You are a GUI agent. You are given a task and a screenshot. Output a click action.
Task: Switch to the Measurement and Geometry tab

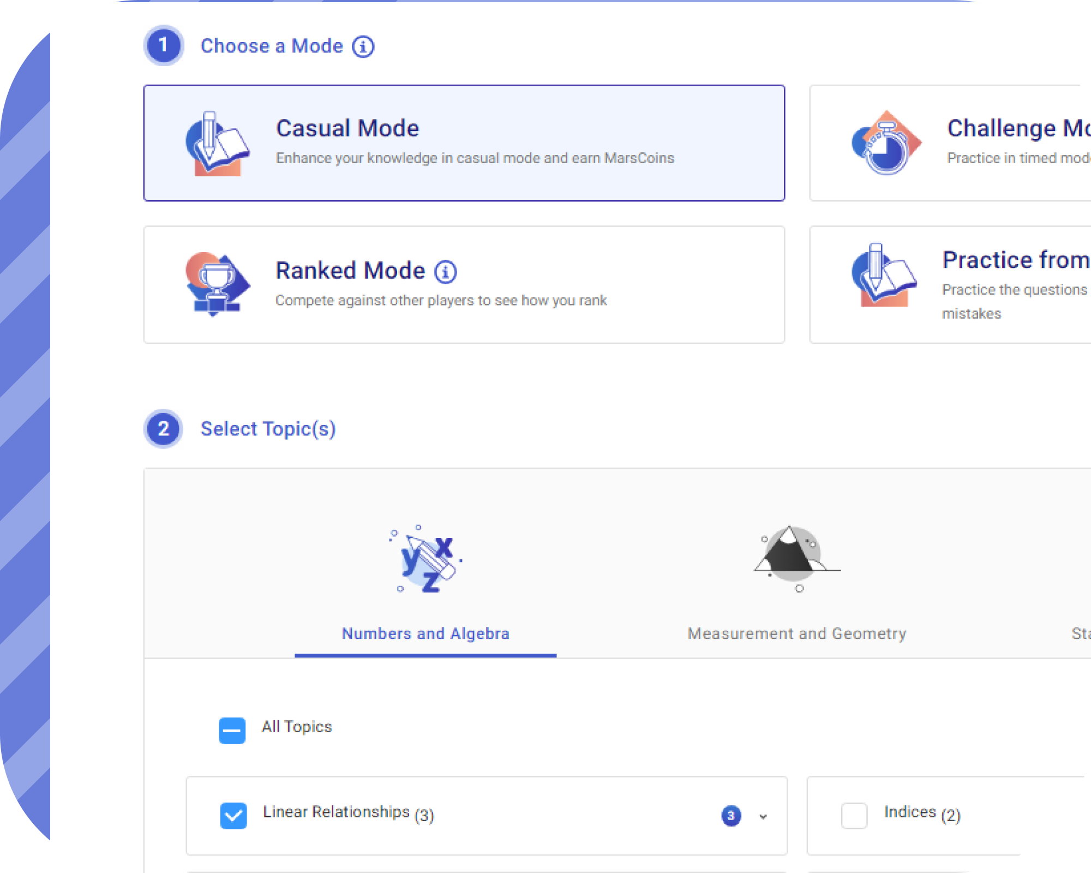(797, 633)
